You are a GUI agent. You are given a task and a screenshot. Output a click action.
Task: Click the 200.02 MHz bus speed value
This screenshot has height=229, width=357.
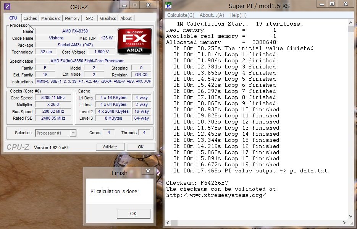coord(53,111)
